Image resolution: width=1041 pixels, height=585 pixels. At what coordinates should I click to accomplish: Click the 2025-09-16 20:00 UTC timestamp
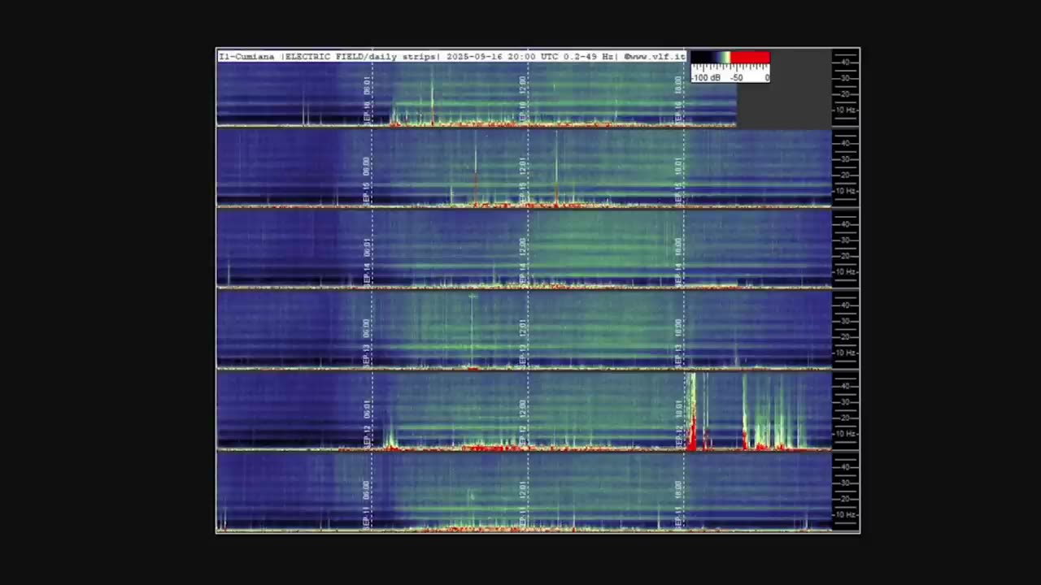[503, 57]
